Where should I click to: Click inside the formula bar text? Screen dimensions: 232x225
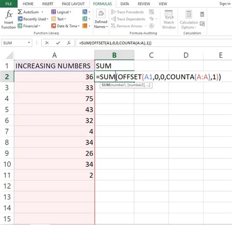click(x=115, y=43)
